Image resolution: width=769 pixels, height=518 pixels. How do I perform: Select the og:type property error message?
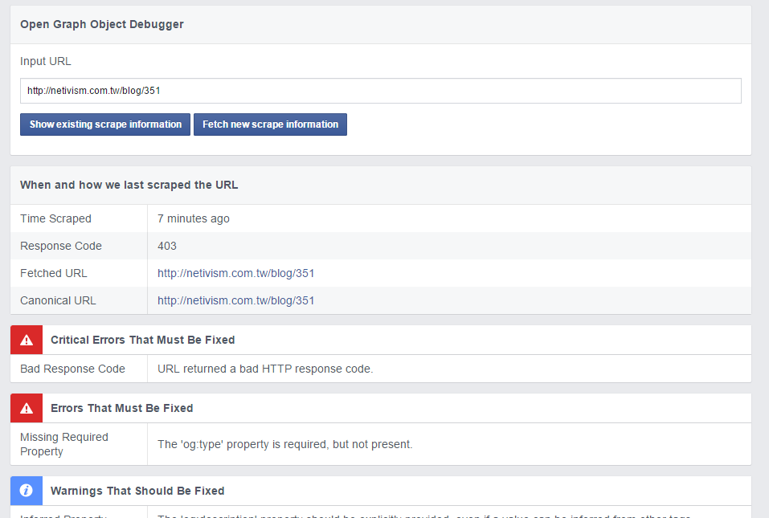coord(284,444)
